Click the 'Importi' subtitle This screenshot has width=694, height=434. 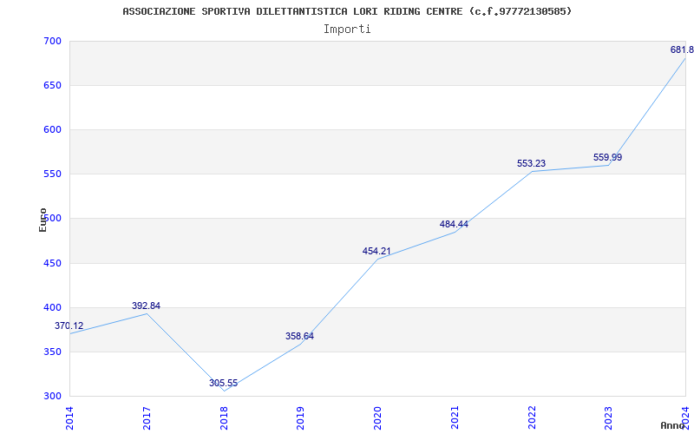(x=347, y=30)
